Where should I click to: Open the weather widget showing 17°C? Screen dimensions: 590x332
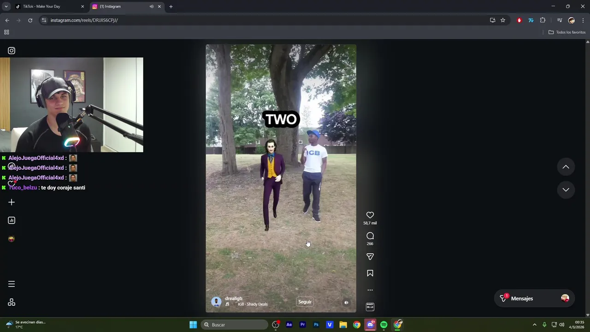coord(25,325)
